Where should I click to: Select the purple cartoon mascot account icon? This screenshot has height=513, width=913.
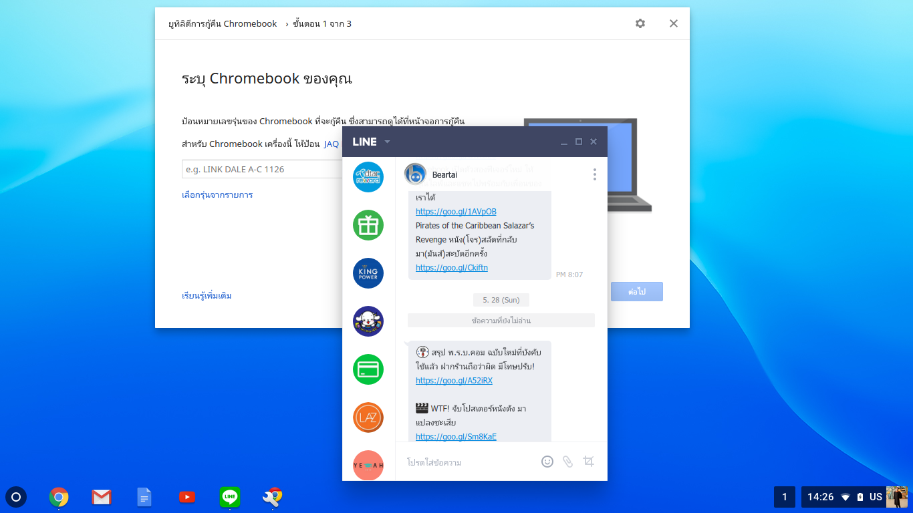pos(368,321)
